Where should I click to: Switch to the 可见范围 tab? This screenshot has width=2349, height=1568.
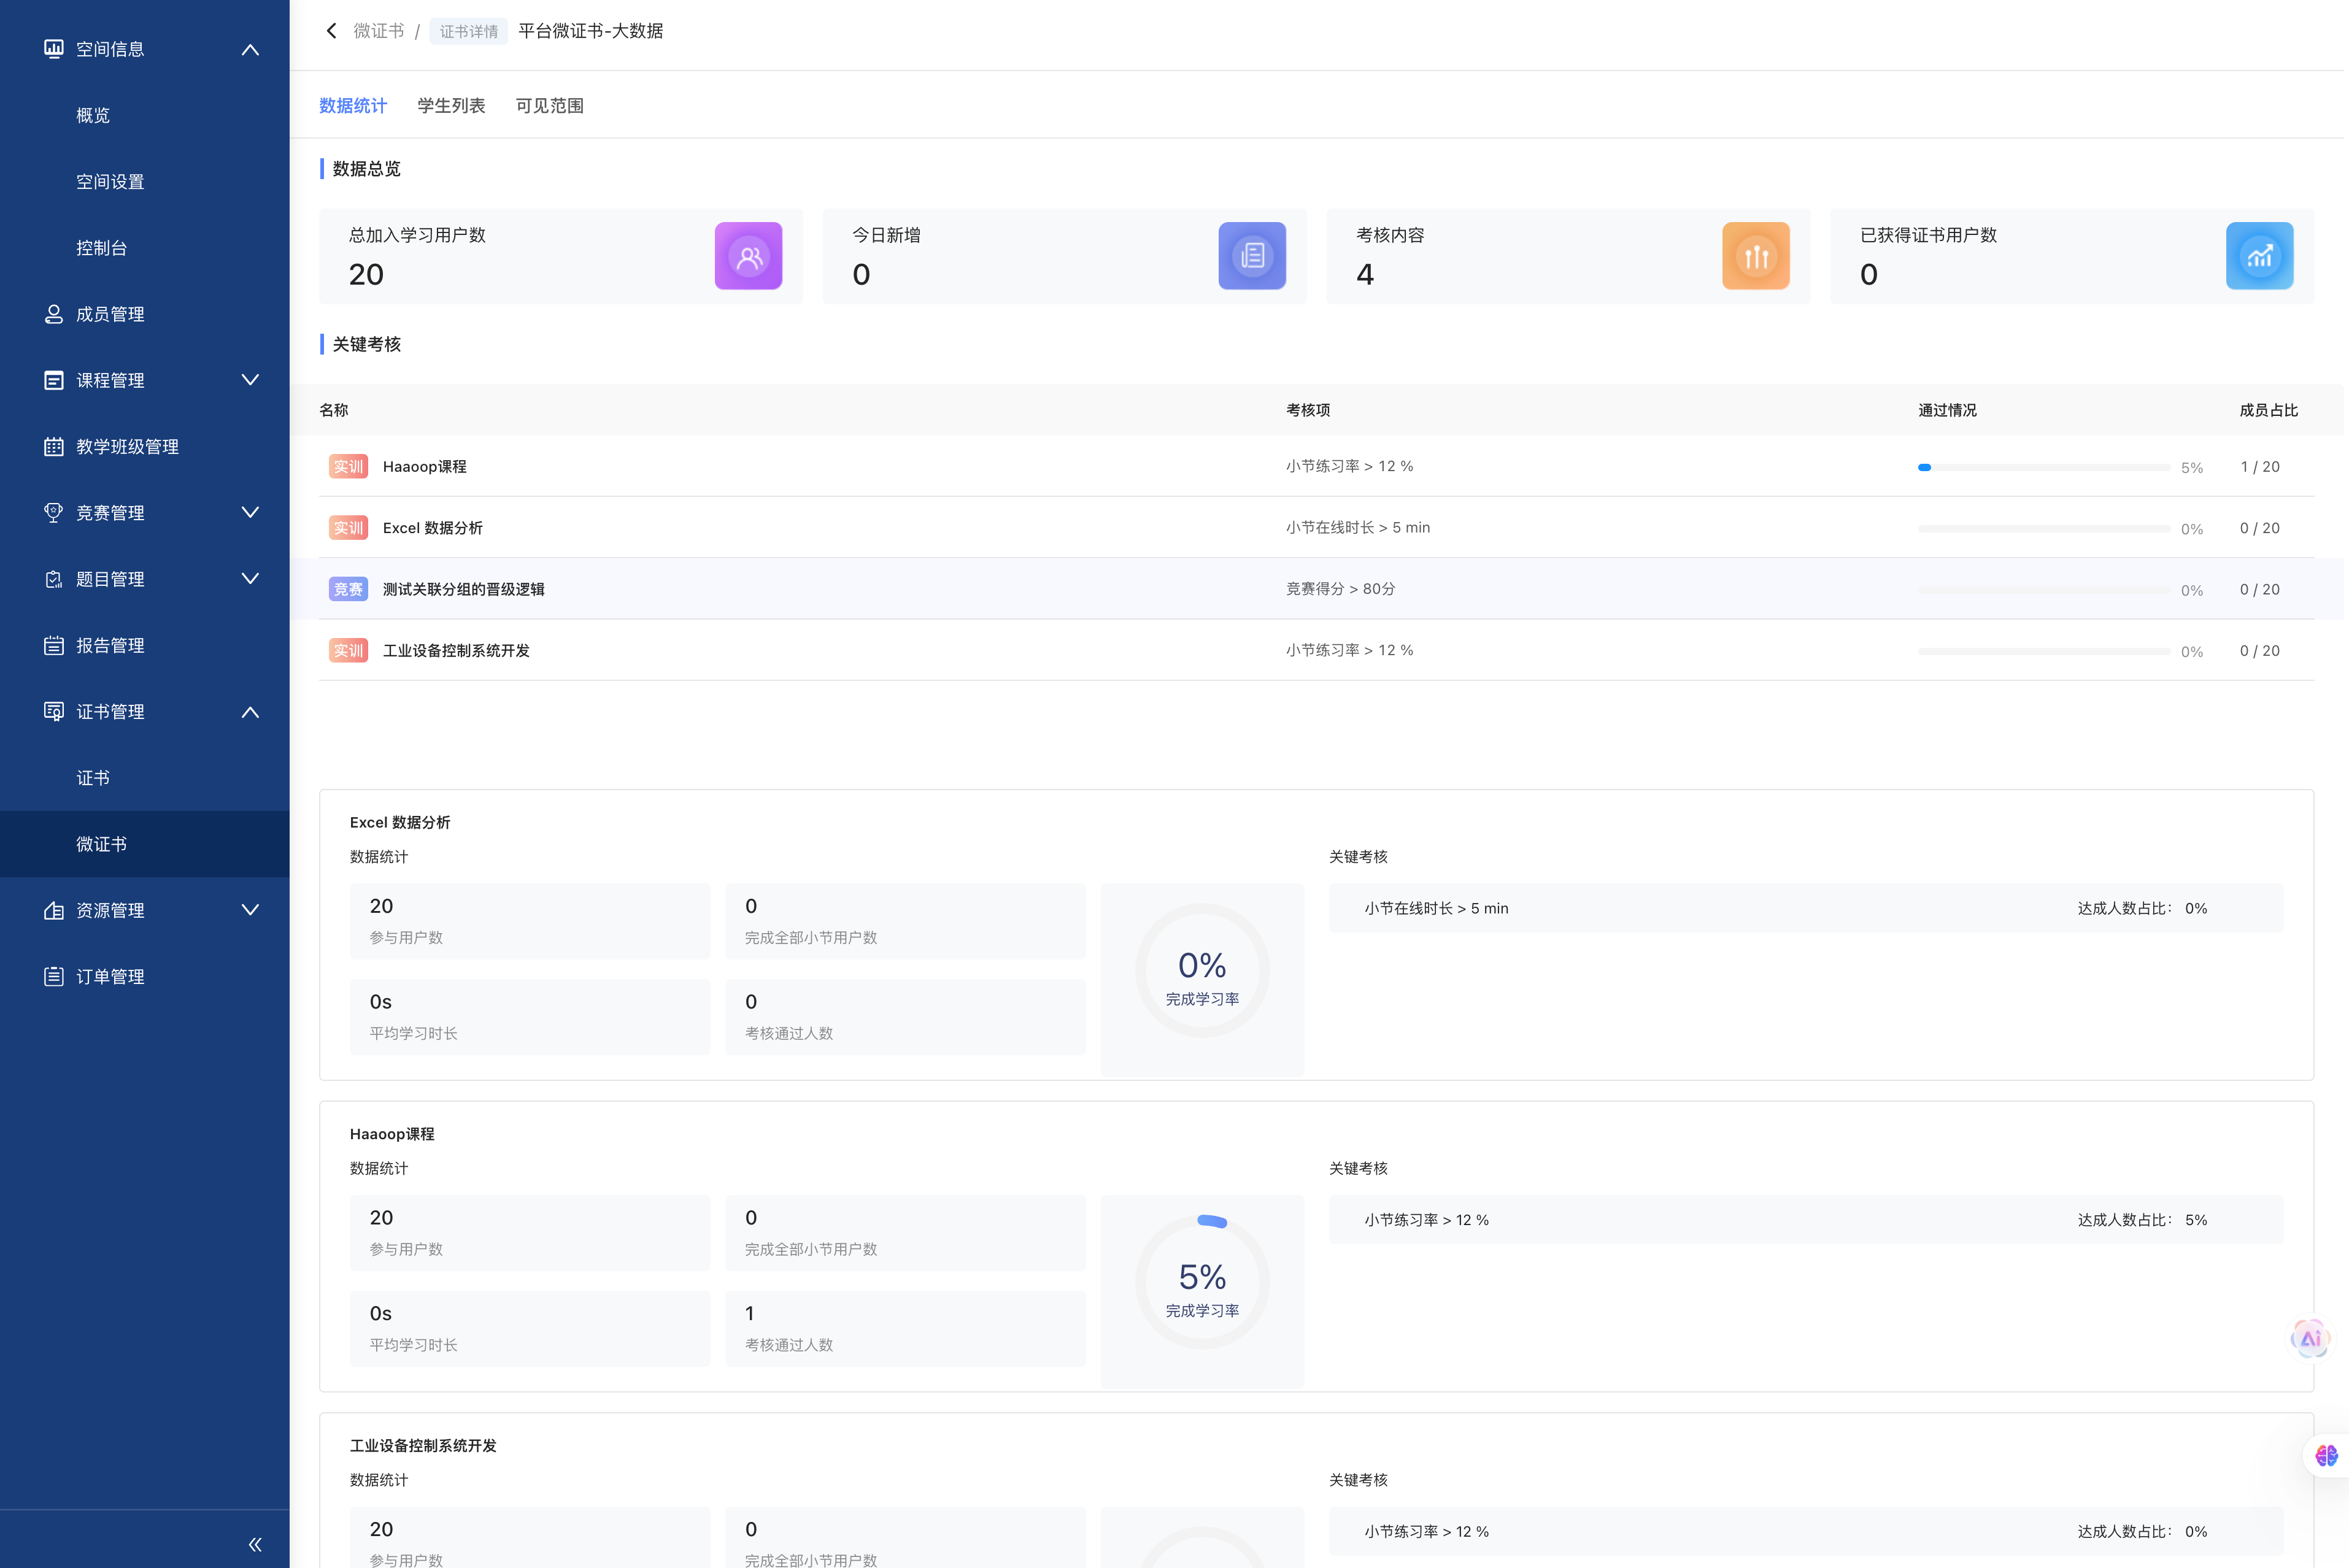coord(549,106)
